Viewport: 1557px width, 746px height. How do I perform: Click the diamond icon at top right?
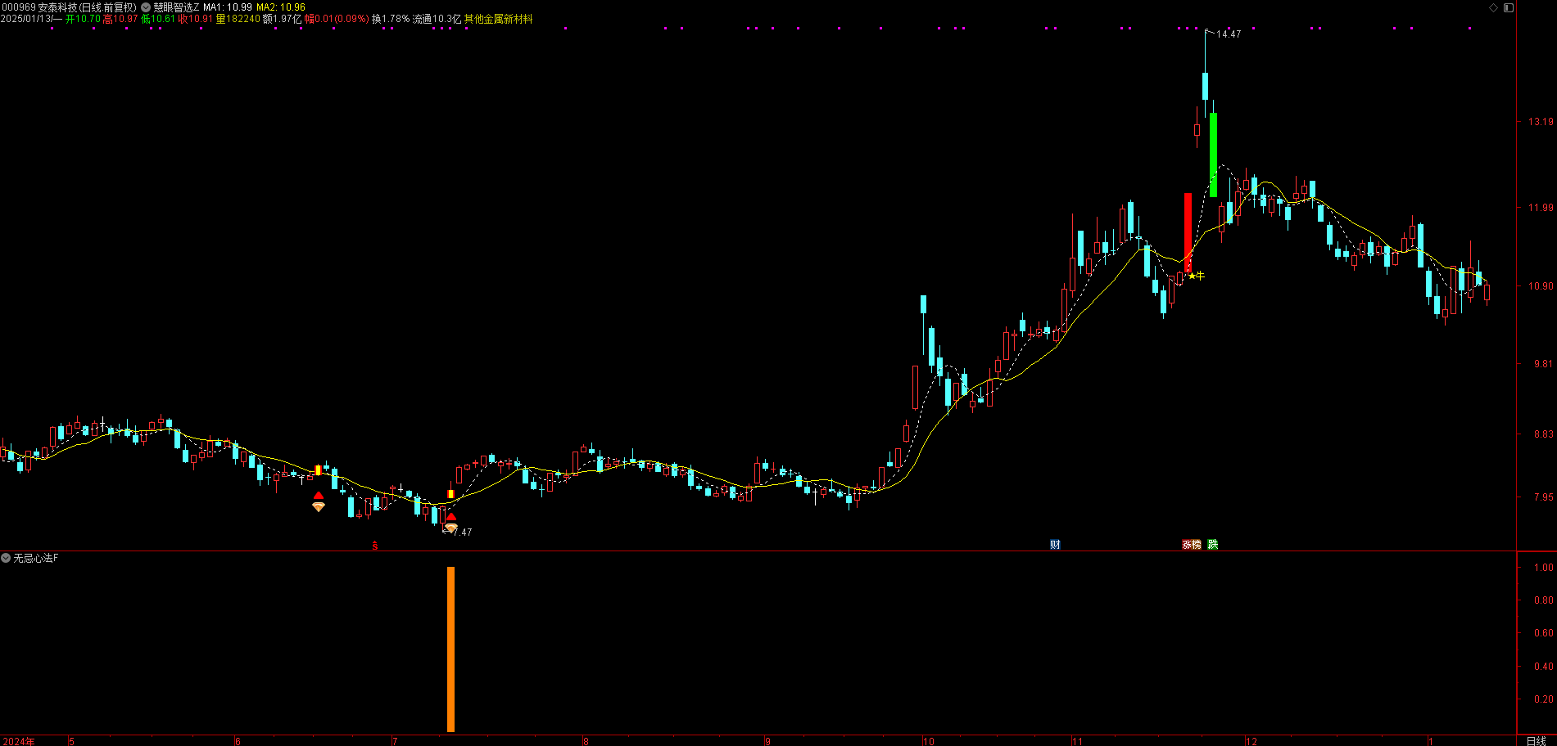click(x=1493, y=7)
